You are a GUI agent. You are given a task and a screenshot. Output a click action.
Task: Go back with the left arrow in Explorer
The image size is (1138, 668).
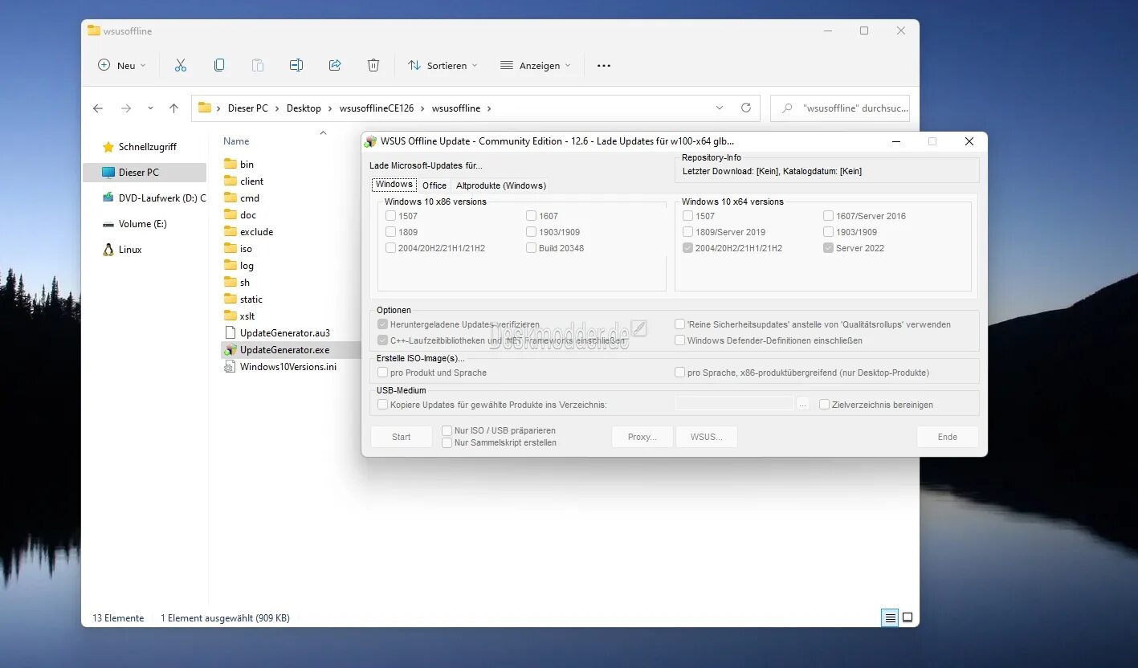(x=98, y=108)
